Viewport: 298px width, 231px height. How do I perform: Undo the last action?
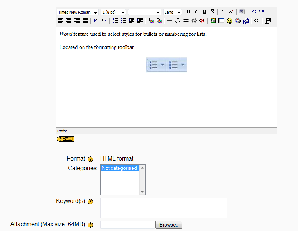[253, 11]
